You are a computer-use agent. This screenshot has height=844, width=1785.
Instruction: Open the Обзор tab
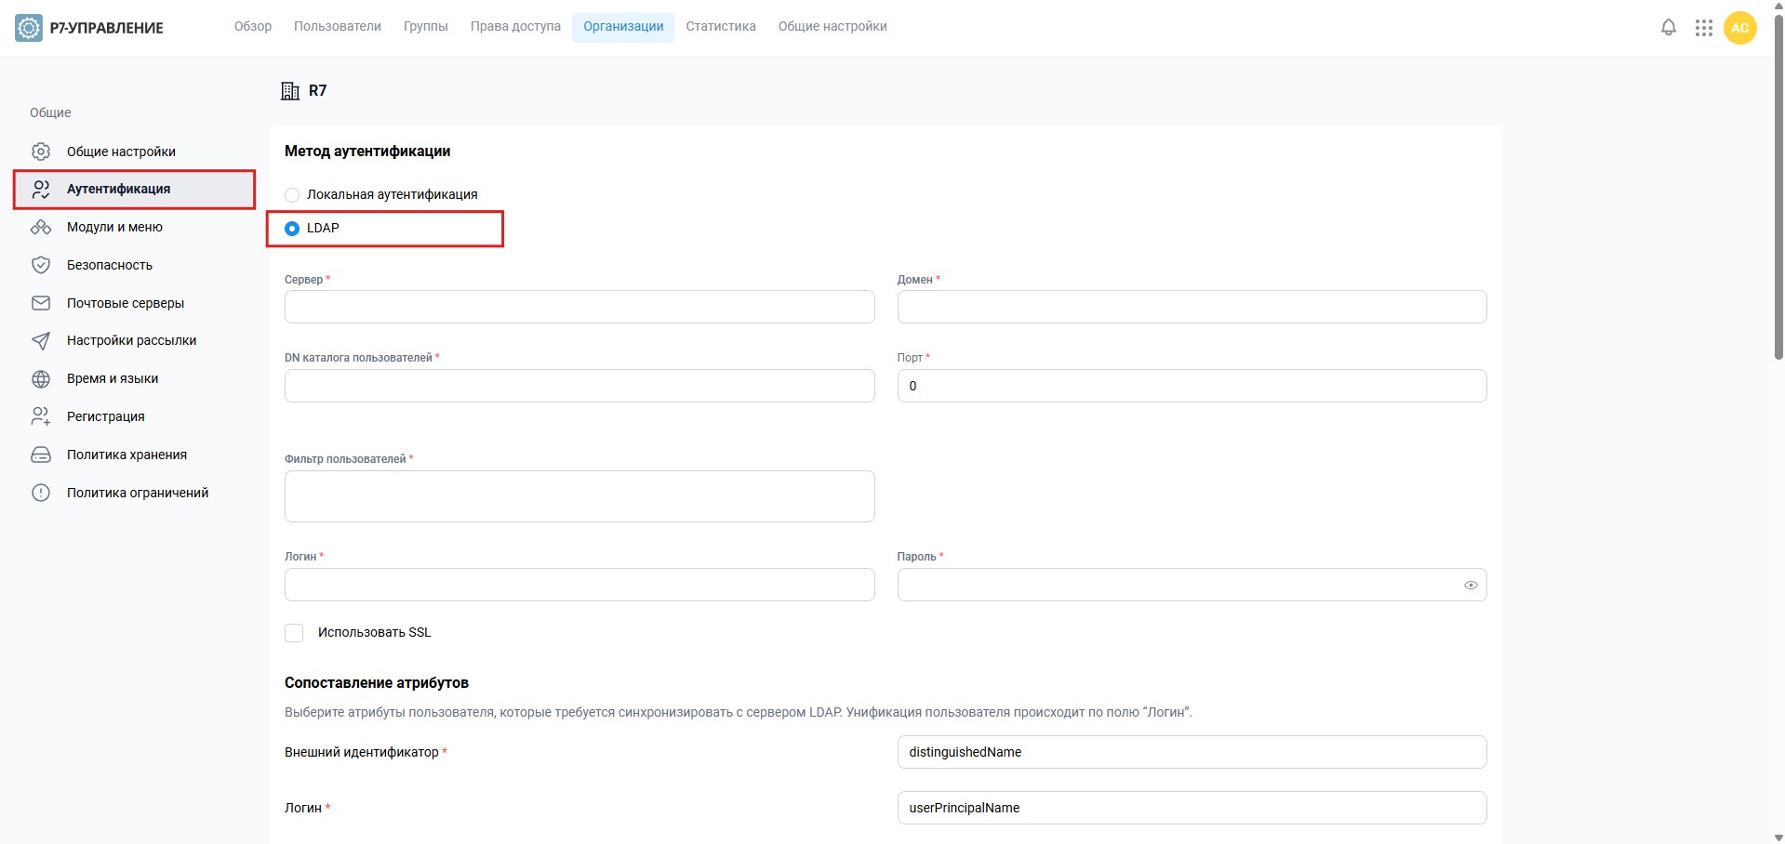(253, 27)
